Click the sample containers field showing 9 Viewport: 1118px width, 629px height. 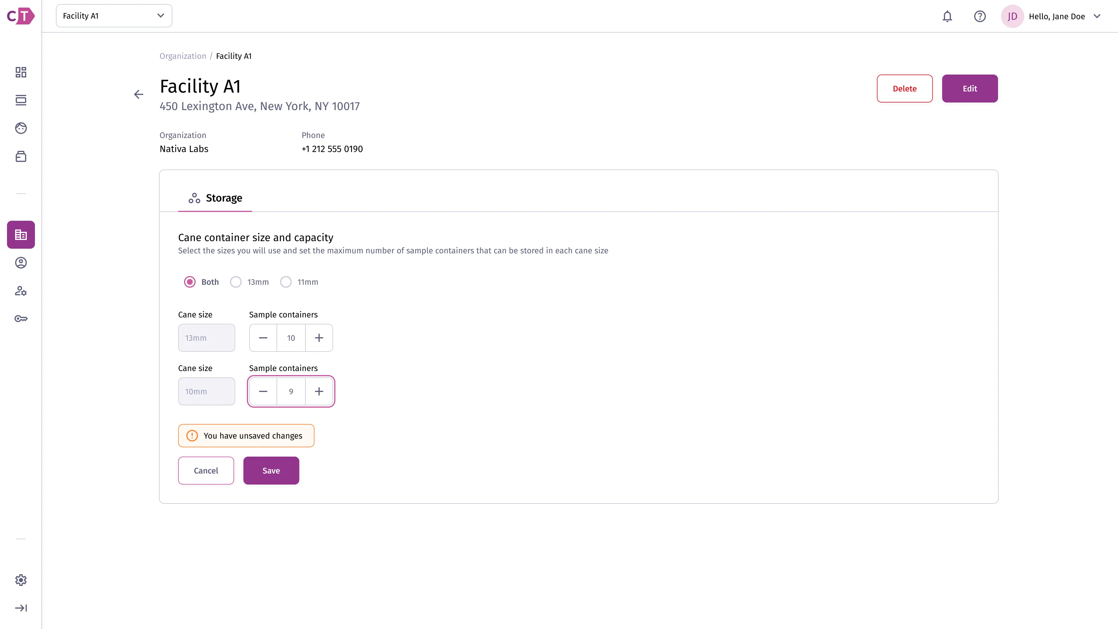click(x=291, y=391)
